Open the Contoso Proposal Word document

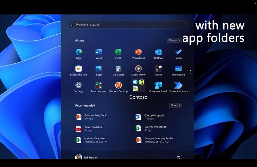(x=150, y=117)
